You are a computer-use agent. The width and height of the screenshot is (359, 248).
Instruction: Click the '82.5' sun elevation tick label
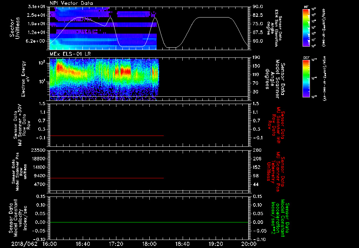pyautogui.click(x=258, y=15)
